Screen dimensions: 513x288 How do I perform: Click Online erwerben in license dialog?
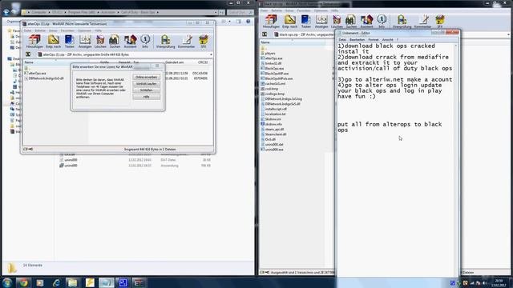point(146,77)
